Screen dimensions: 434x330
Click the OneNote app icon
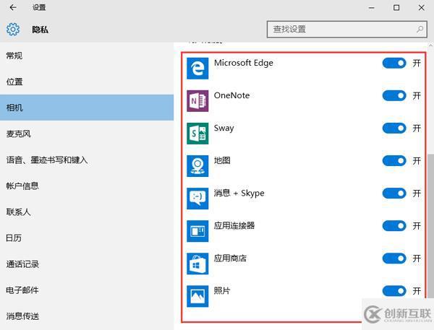point(197,101)
